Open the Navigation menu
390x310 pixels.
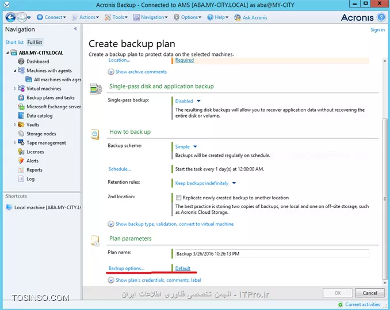[x=151, y=17]
